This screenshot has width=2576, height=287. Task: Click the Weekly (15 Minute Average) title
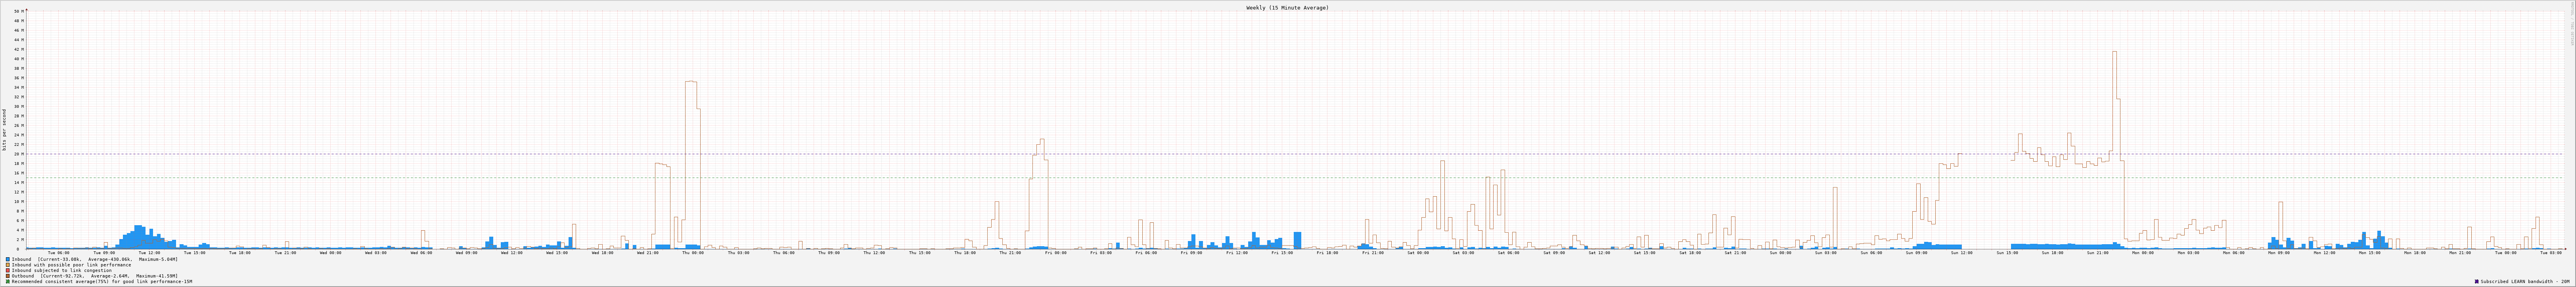pyautogui.click(x=1287, y=8)
